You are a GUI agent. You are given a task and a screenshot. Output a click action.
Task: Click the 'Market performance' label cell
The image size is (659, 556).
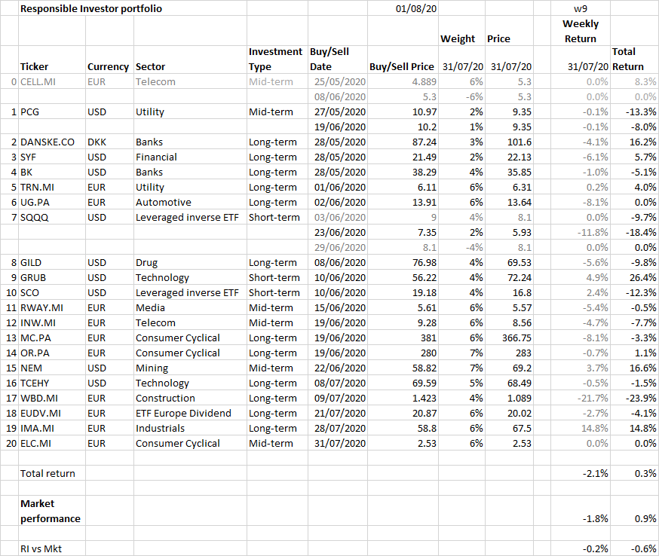pos(51,511)
